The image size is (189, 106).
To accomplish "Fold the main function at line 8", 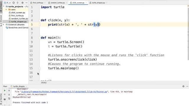I will 40,38.
